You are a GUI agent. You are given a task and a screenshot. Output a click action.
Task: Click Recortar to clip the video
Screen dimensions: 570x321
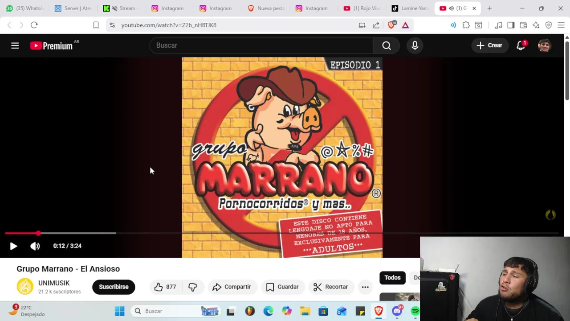[330, 287]
